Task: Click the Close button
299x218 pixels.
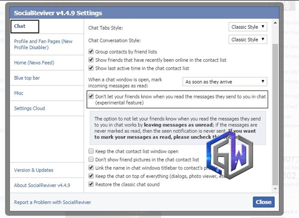Action: coord(264,202)
